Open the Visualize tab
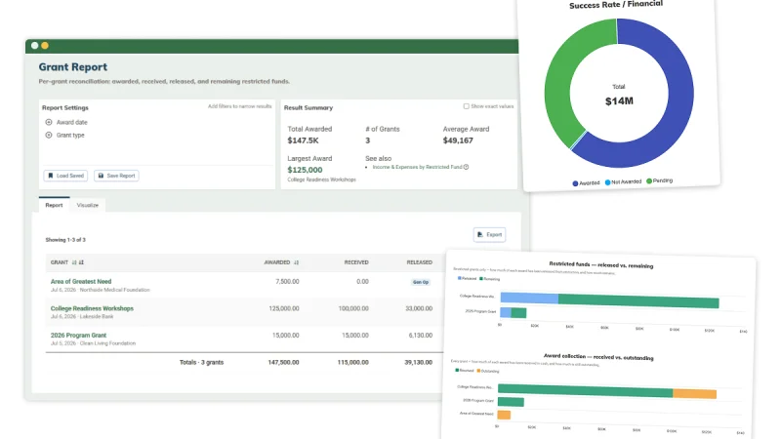Viewport: 781px width, 439px height. 88,205
